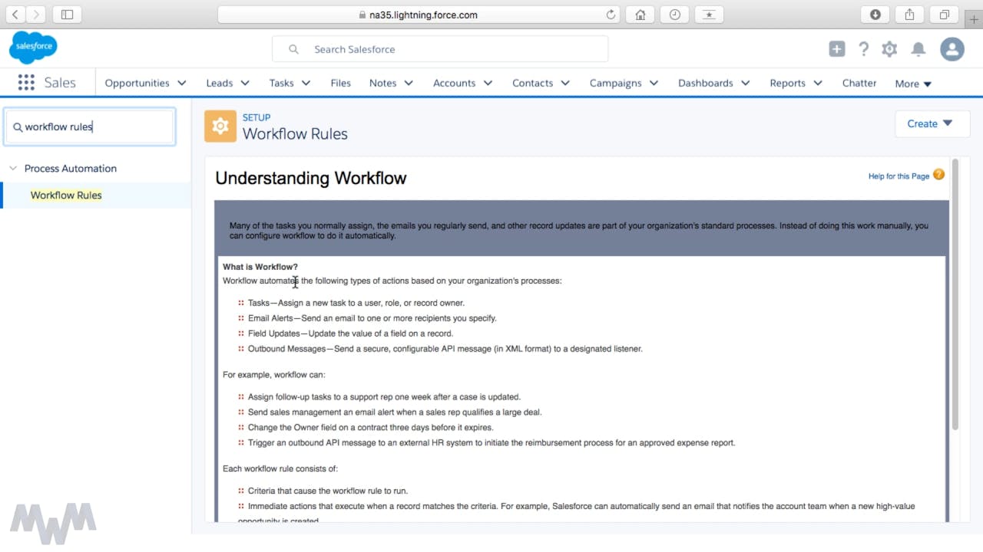
Task: Open the Notifications bell icon
Action: point(918,49)
